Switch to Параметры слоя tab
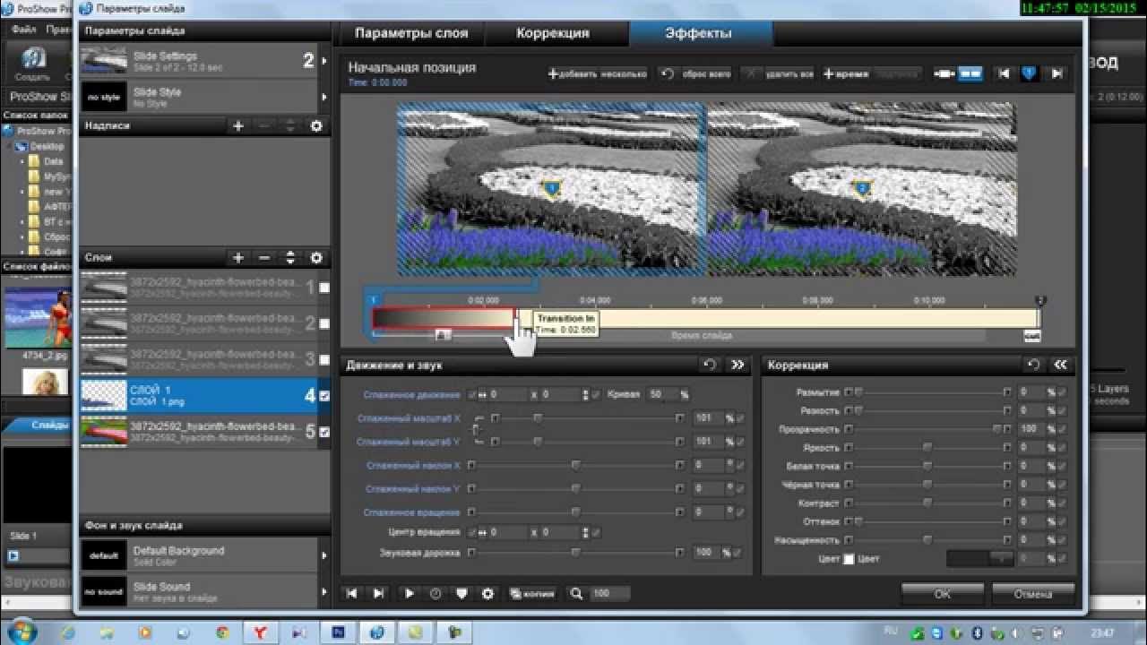Image resolution: width=1147 pixels, height=645 pixels. [x=411, y=33]
